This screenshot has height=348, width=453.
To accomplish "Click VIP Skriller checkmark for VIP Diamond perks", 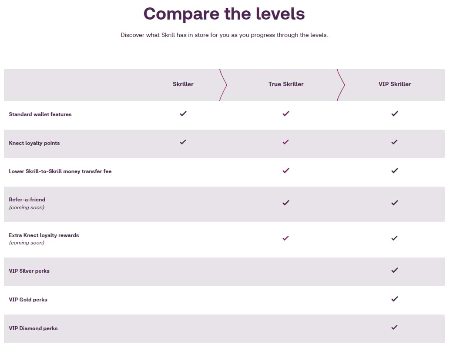I will click(x=395, y=327).
